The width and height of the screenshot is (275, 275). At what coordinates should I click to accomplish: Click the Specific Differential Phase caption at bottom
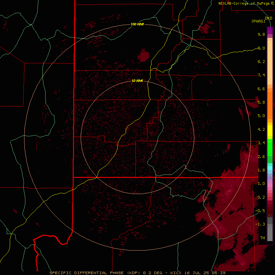point(137,273)
